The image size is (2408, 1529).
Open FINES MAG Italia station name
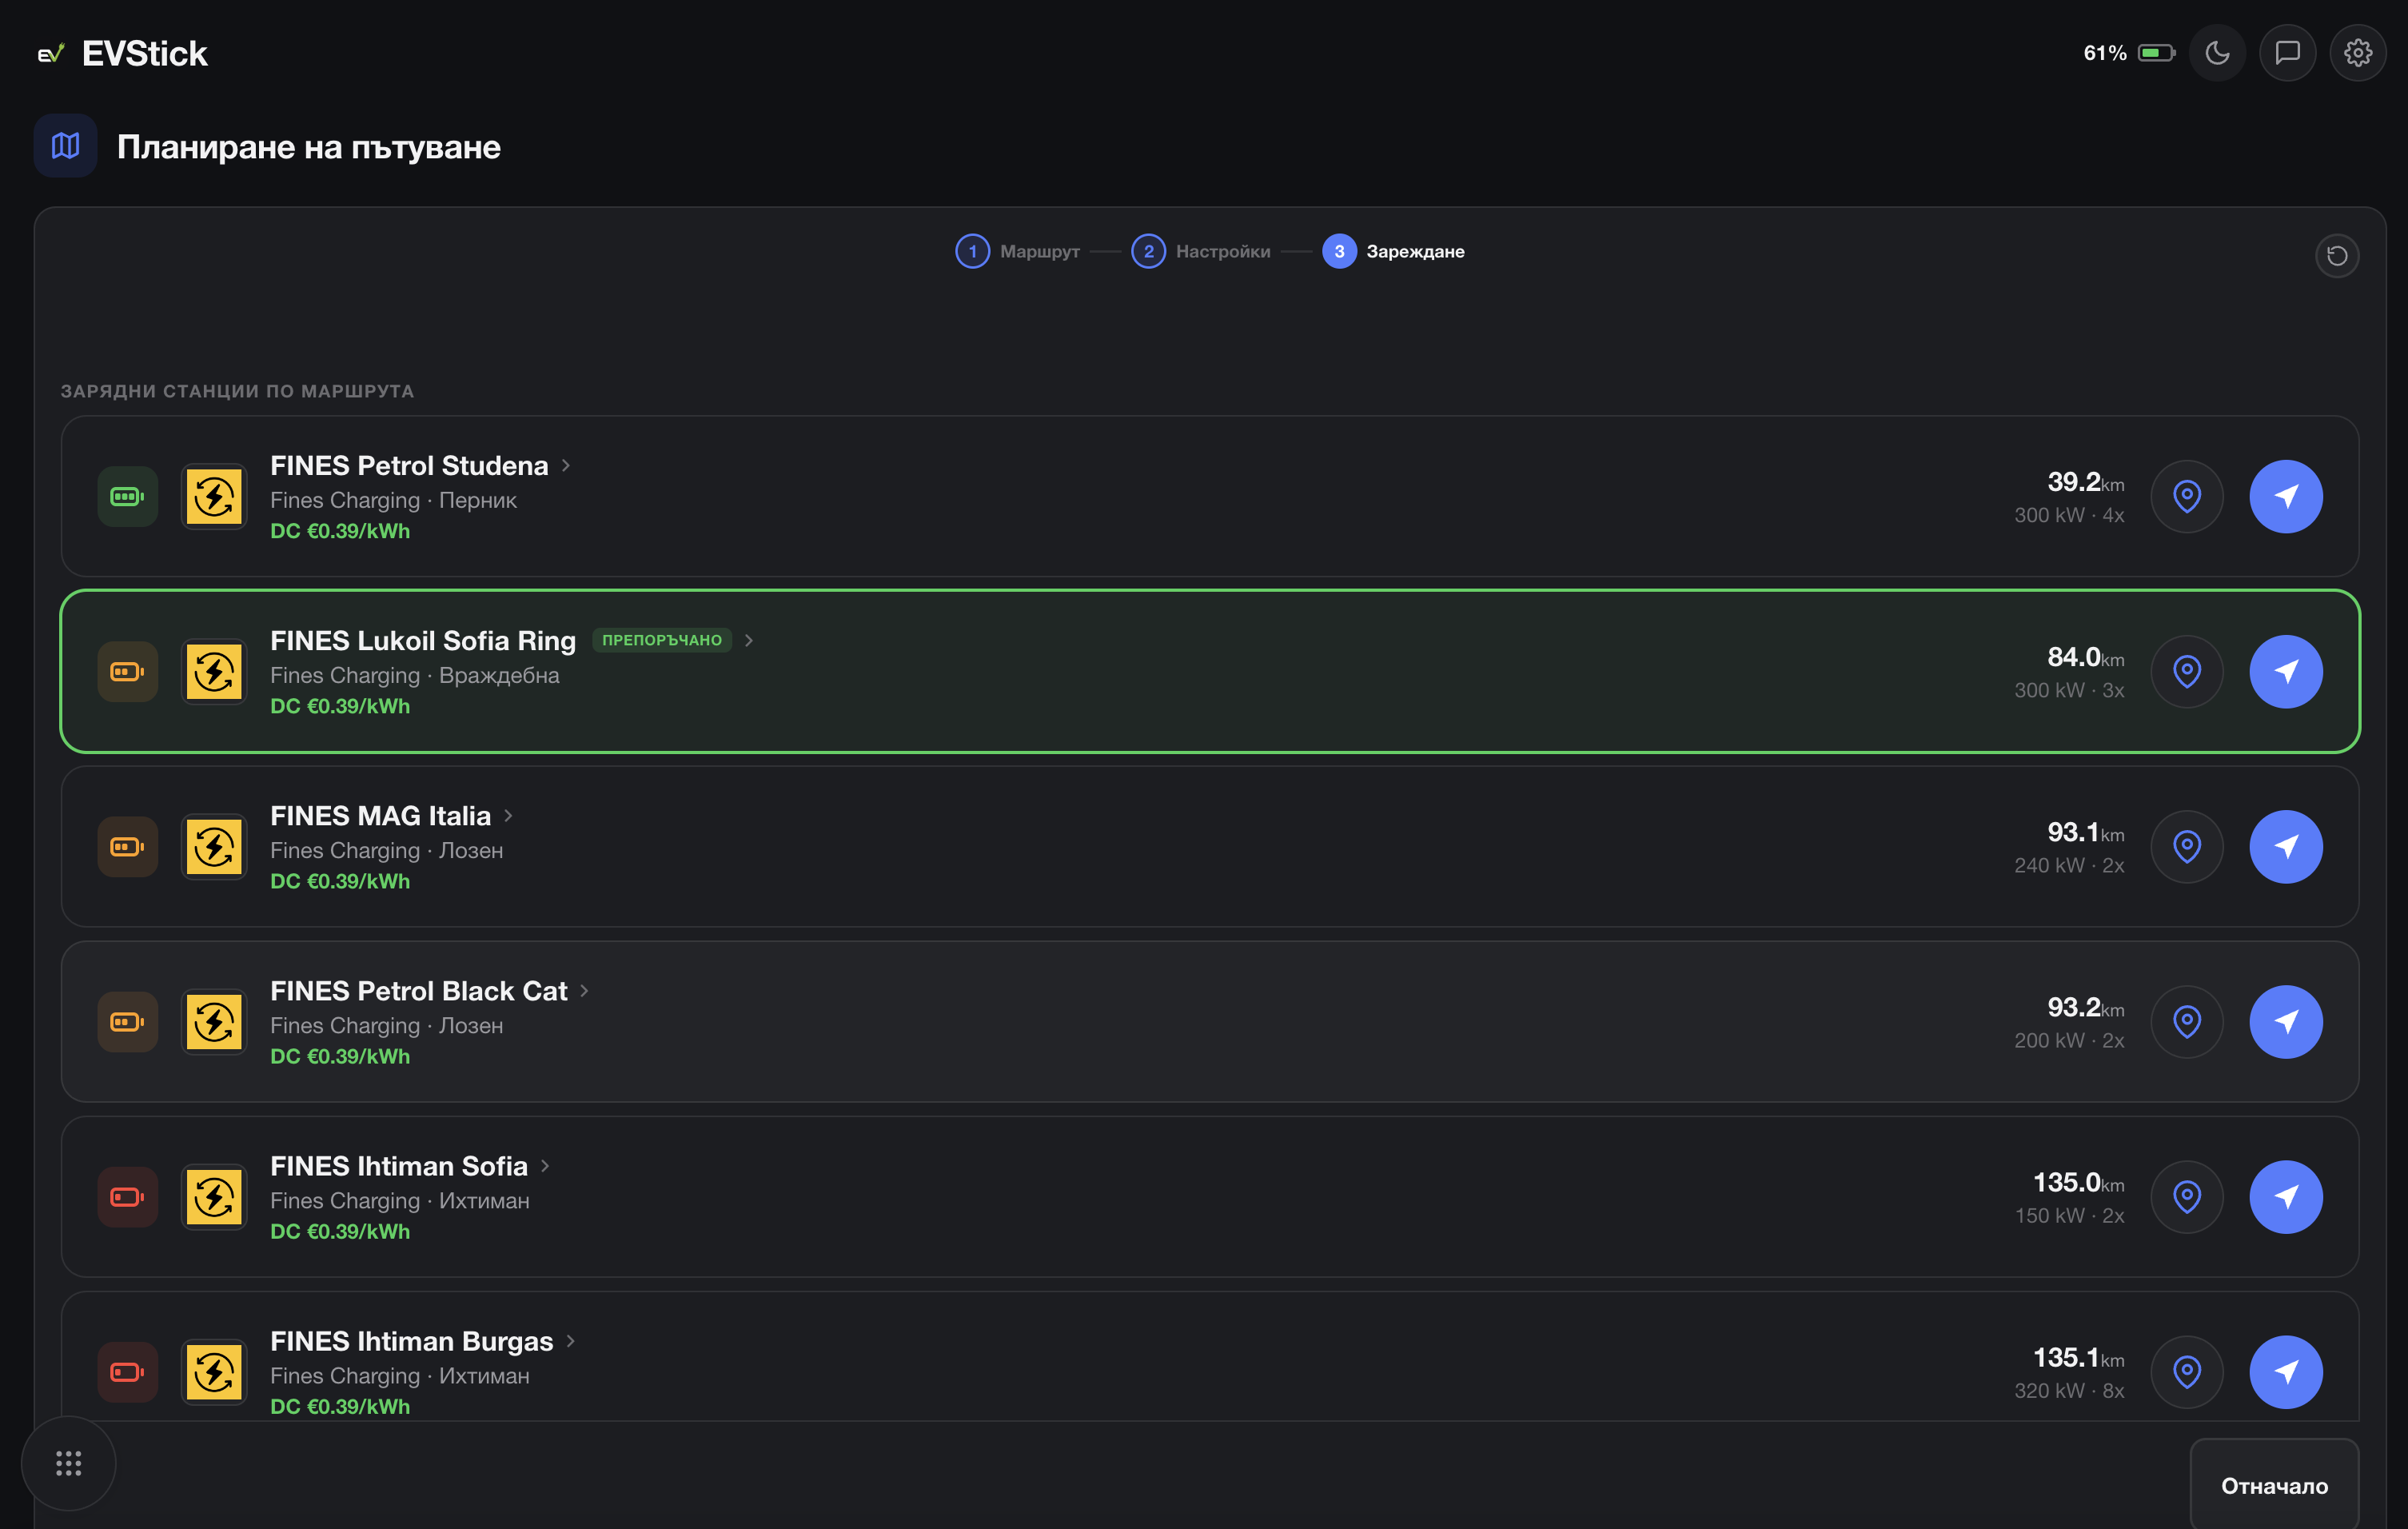click(380, 816)
